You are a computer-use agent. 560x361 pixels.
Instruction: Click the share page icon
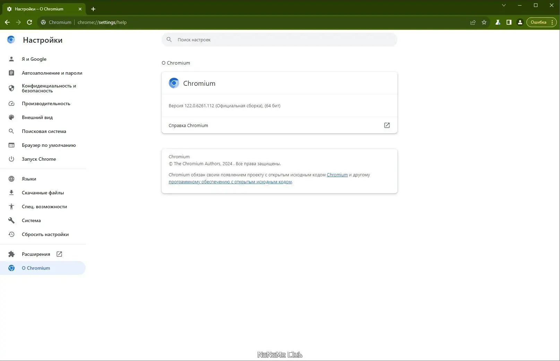(x=473, y=22)
